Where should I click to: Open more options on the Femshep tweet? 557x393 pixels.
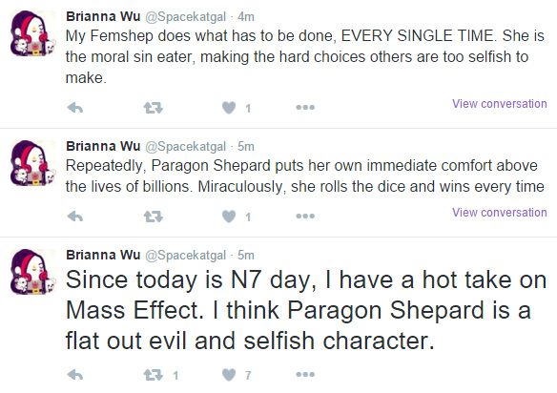coord(305,107)
